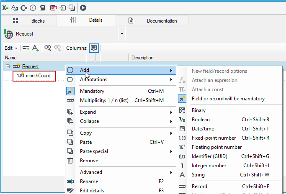The width and height of the screenshot is (286, 194).
Task: Open the Expand submenu
Action: coord(121,112)
